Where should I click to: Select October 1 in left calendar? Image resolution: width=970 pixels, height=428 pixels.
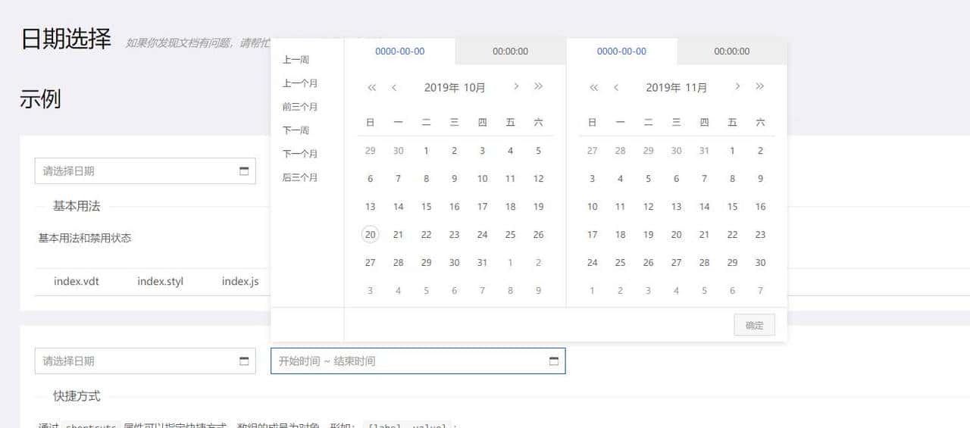[x=426, y=151]
